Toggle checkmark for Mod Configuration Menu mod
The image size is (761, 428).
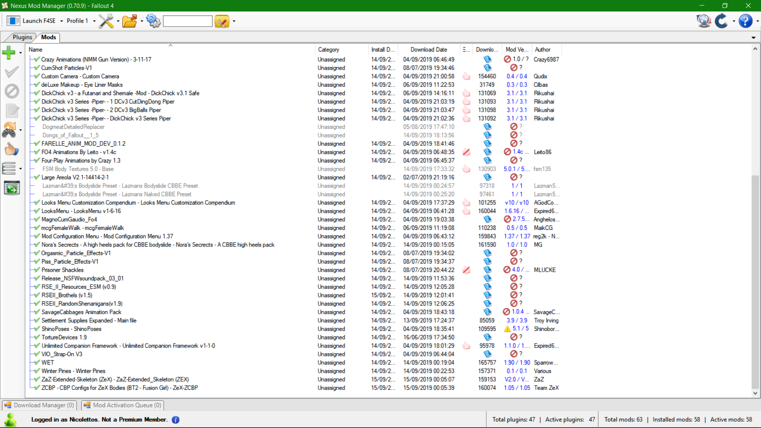(x=37, y=237)
